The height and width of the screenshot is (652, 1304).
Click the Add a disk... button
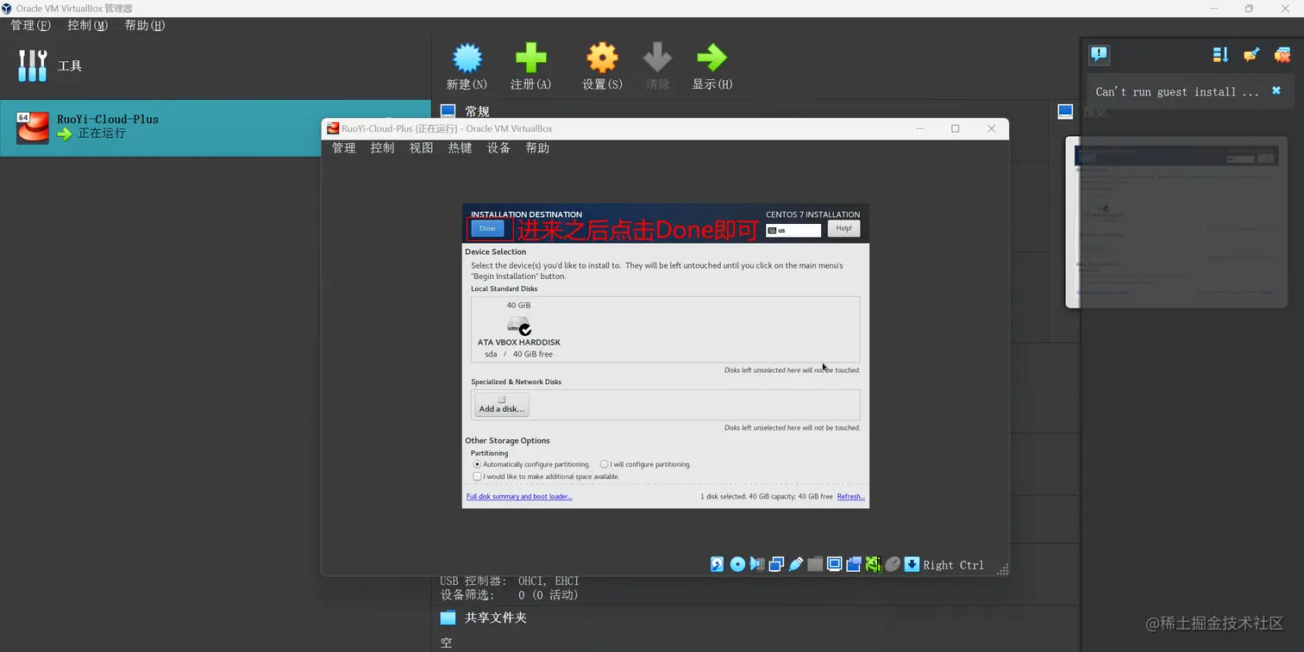pyautogui.click(x=501, y=405)
